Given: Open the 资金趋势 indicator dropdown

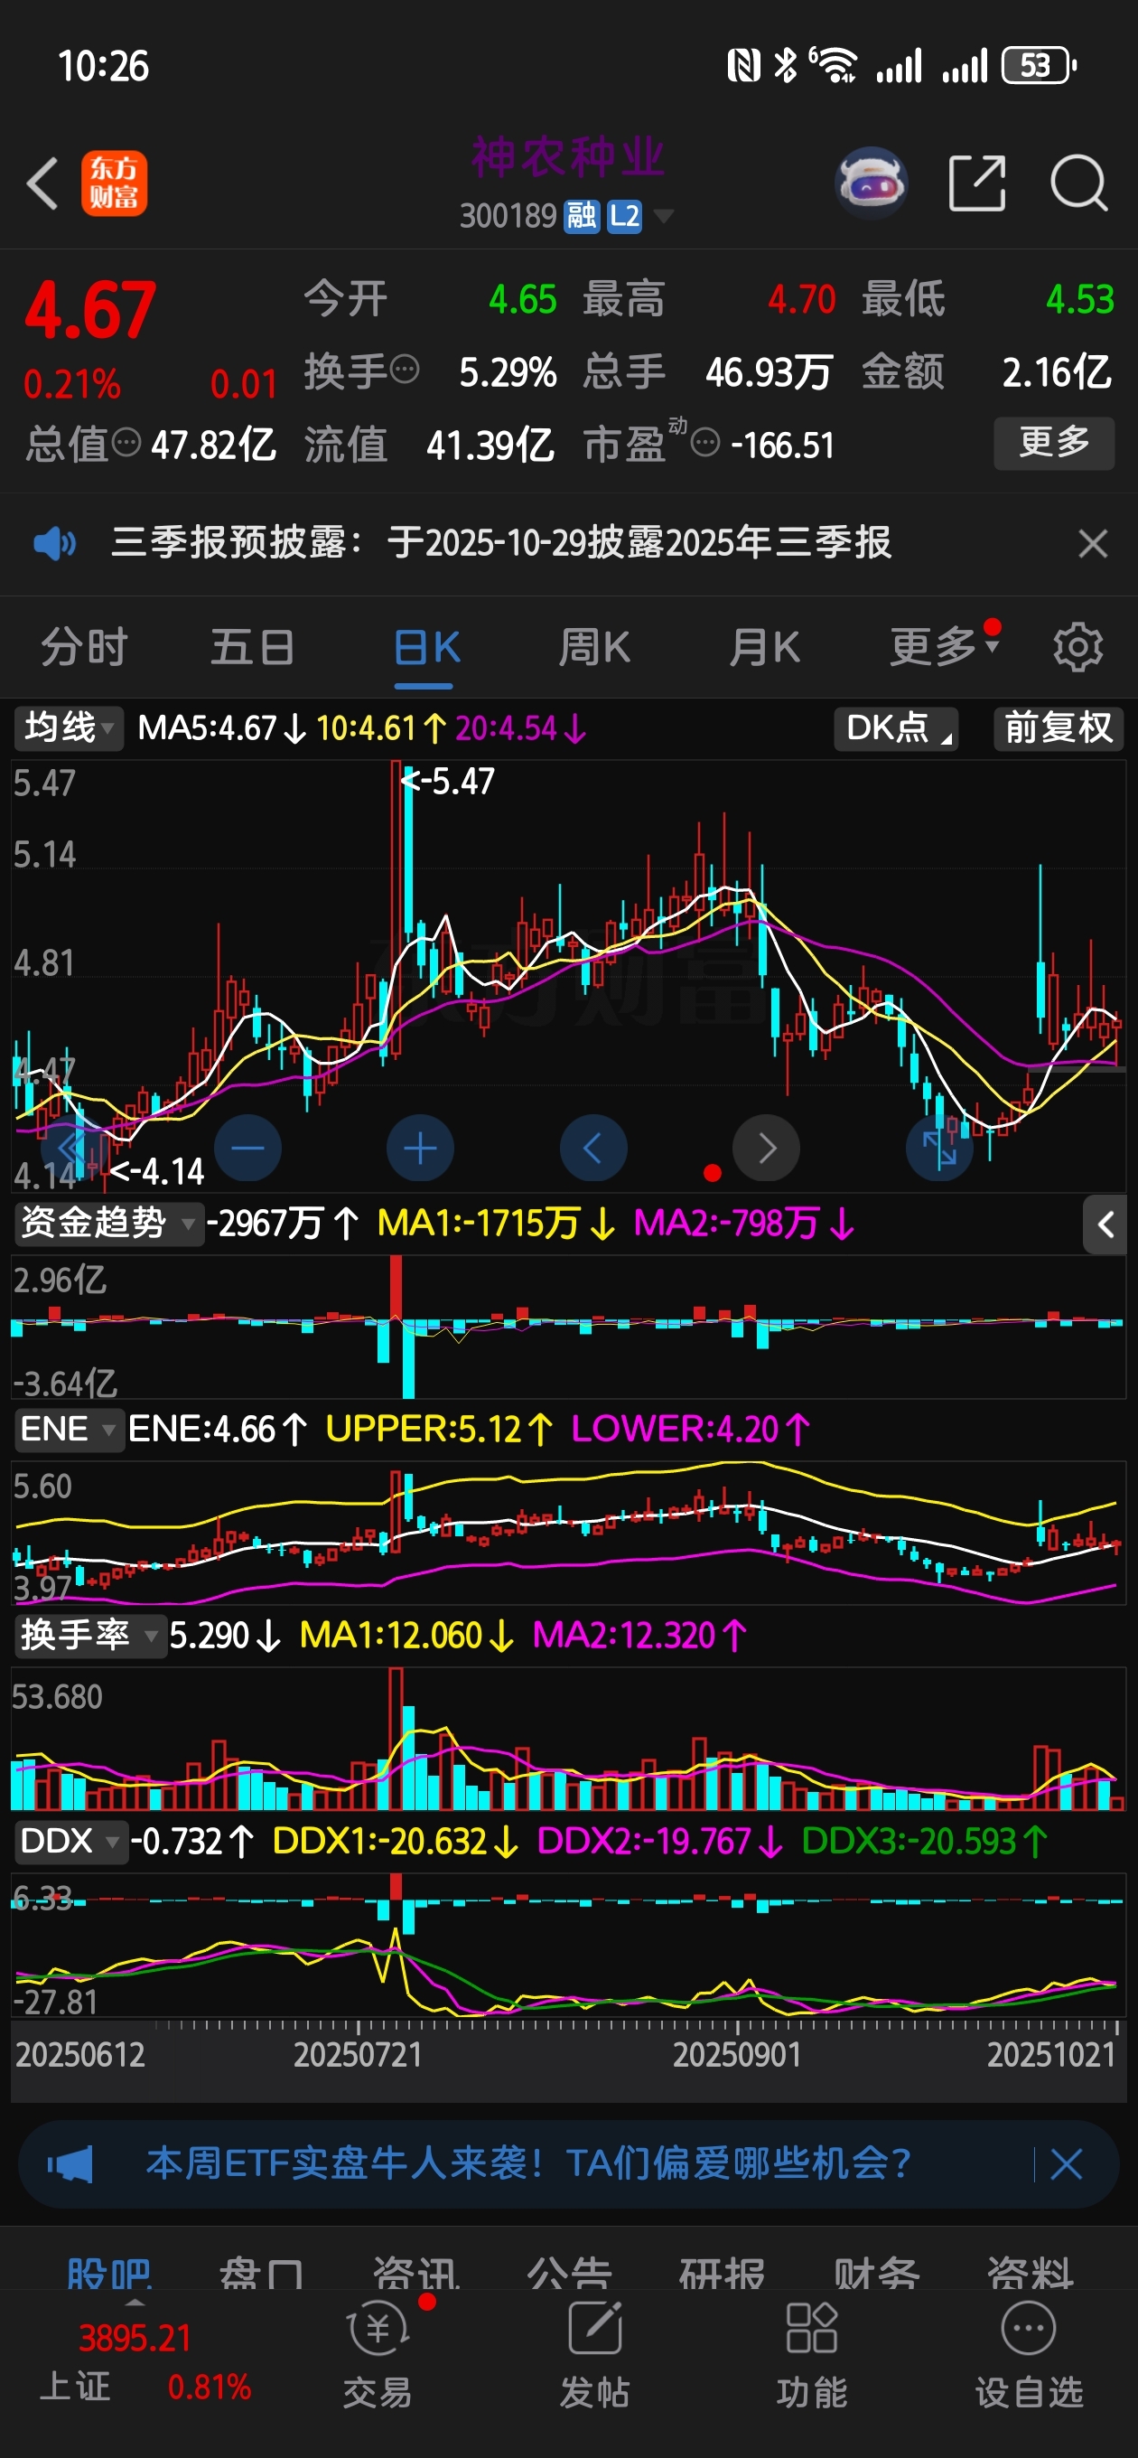Looking at the screenshot, I should 109,1224.
